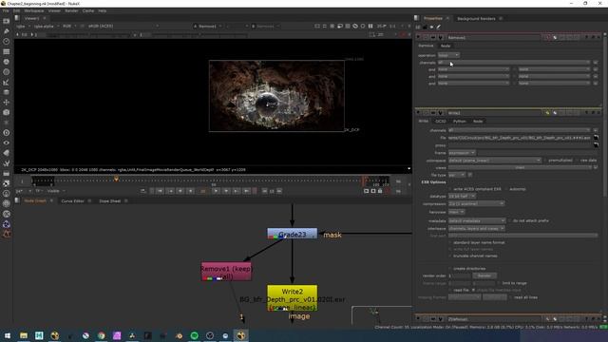Switch to the Curve Editor tab

[72, 200]
